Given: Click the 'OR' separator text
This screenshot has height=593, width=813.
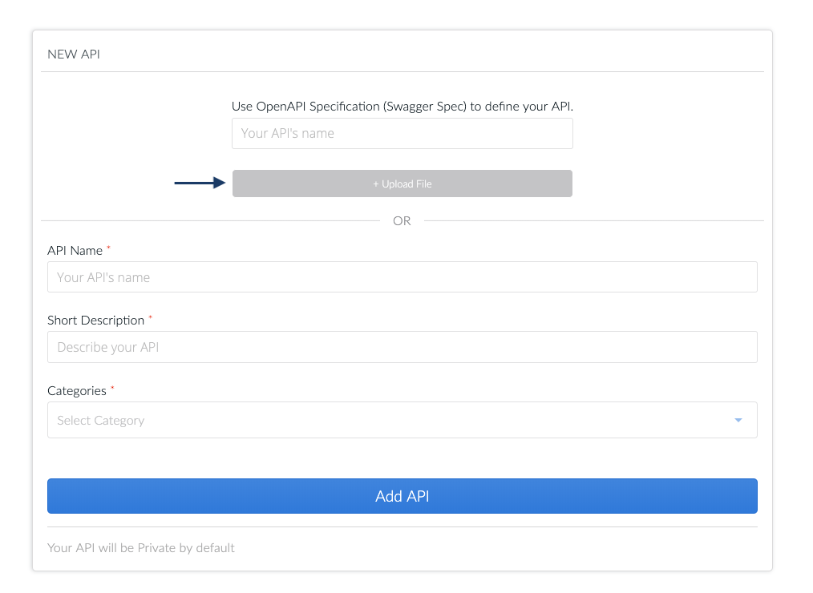Looking at the screenshot, I should point(402,221).
